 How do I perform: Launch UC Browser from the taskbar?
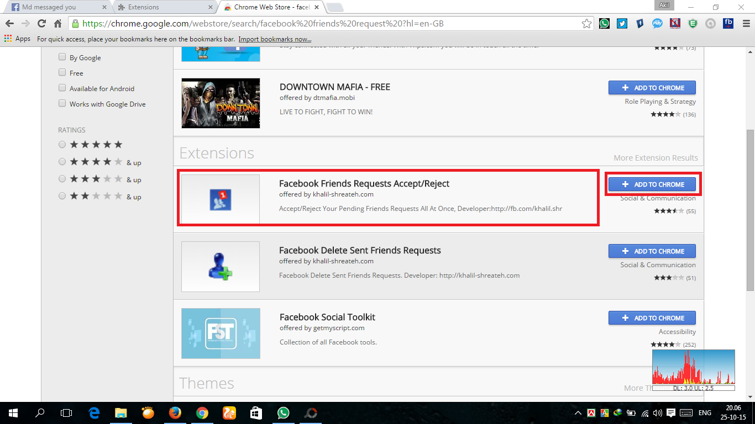pos(229,413)
